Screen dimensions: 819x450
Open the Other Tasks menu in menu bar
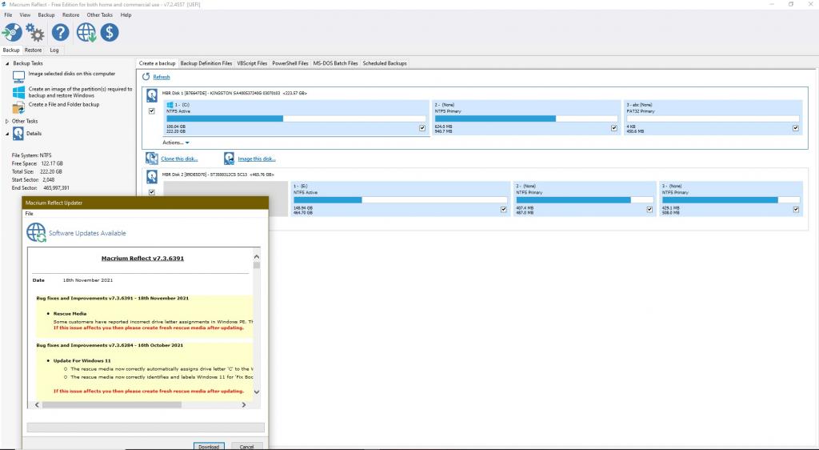[99, 15]
